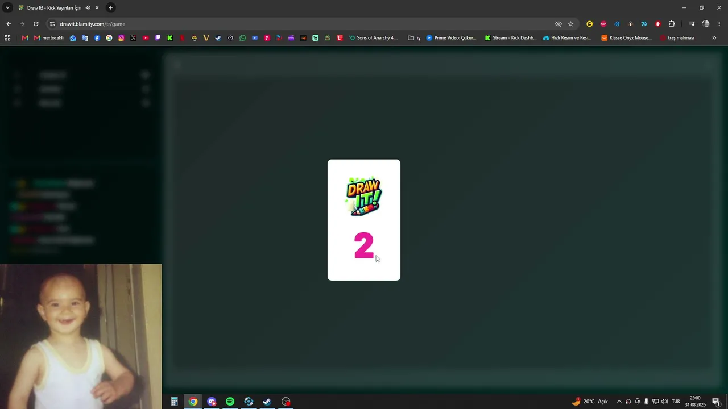Open the traş makinası bookmark
Viewport: 728px width, 409px height.
tap(677, 38)
